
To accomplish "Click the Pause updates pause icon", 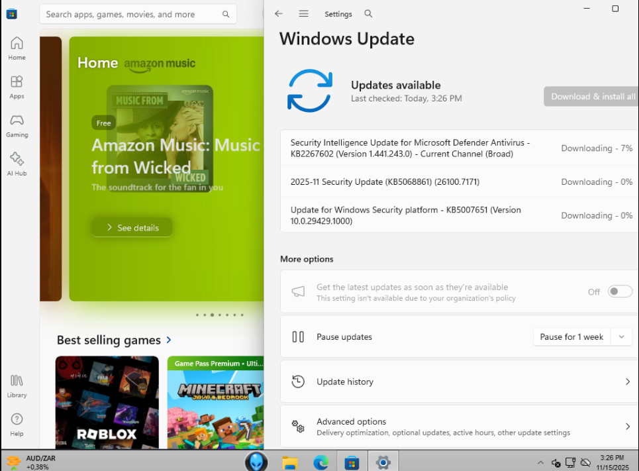I will pyautogui.click(x=298, y=337).
